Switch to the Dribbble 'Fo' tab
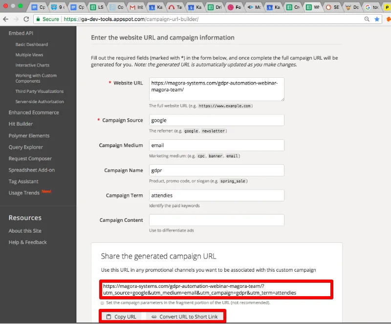The image size is (391, 325). tap(235, 7)
